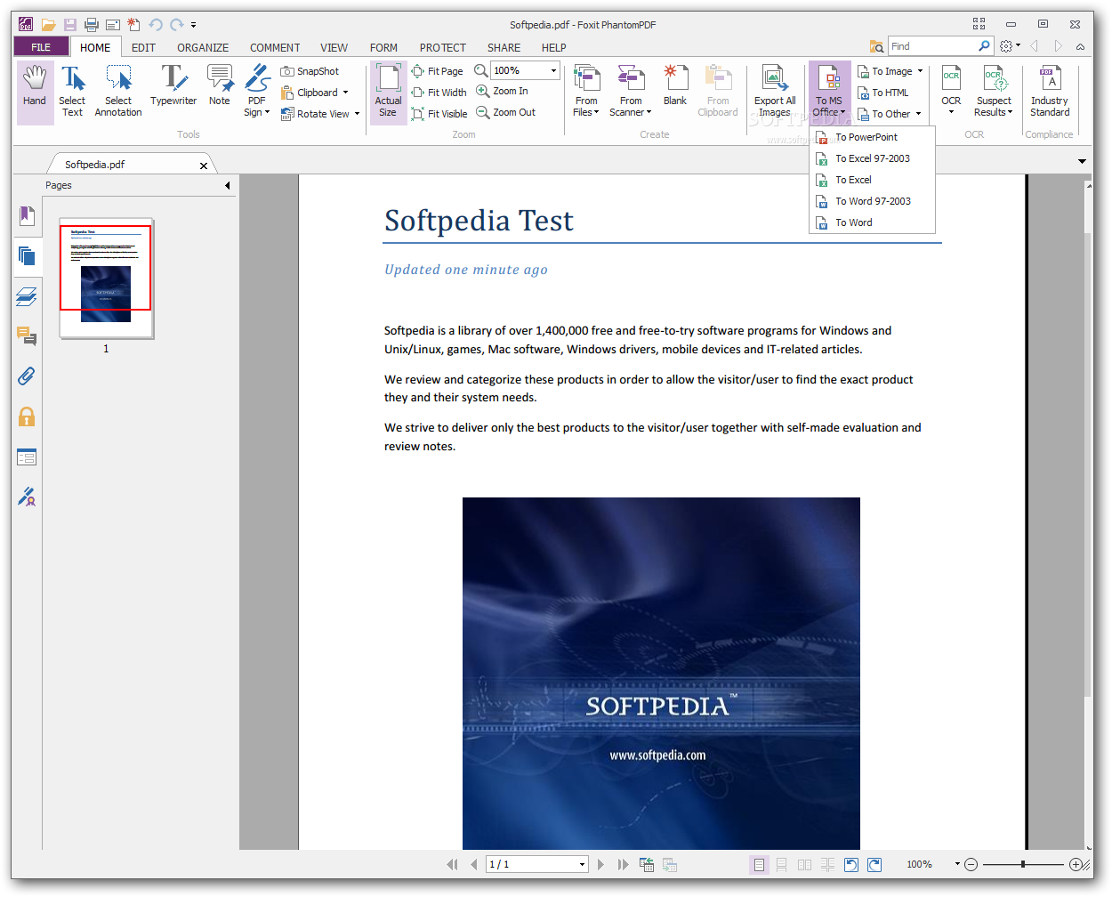This screenshot has height=897, width=1112.
Task: Toggle ribbon minimize arrow
Action: click(x=1080, y=46)
